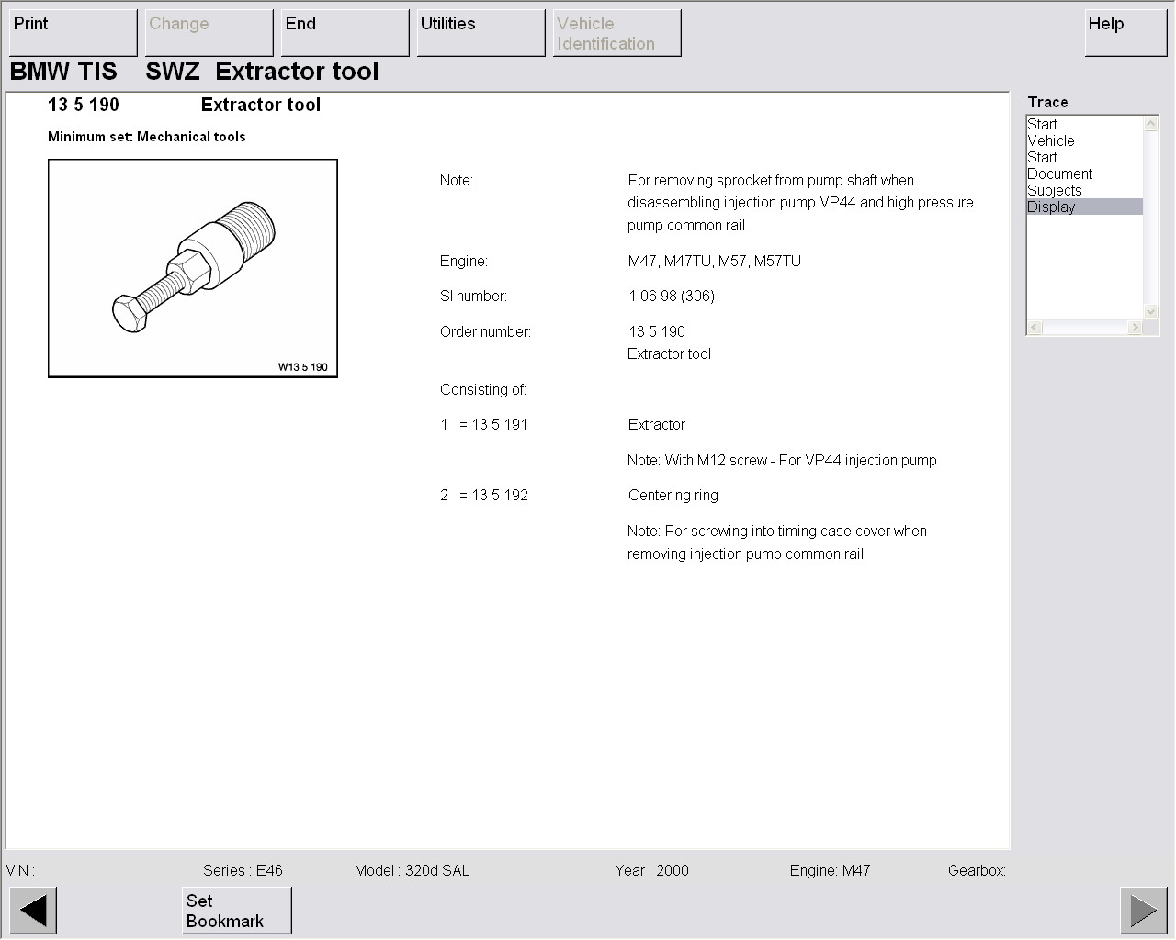Select second 'Start' entry under Vehicle

(x=1084, y=157)
